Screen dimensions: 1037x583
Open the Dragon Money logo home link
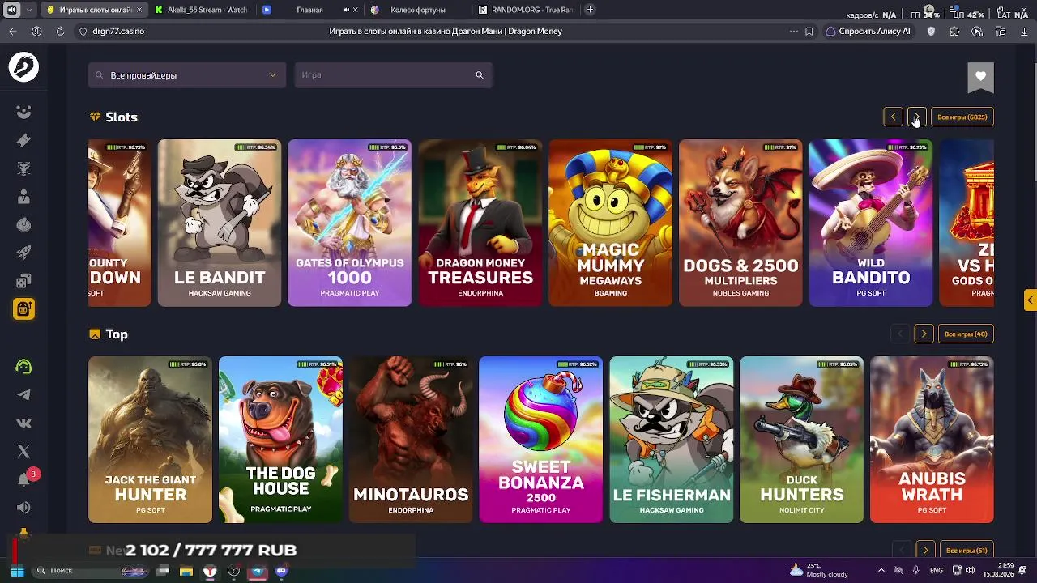[x=23, y=67]
